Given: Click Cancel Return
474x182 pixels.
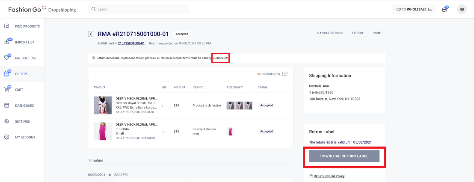Looking at the screenshot, I should pos(329,33).
